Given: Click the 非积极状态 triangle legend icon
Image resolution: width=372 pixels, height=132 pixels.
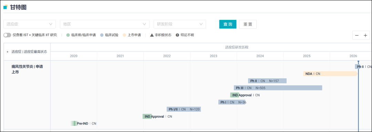Looking at the screenshot, I should coord(152,35).
